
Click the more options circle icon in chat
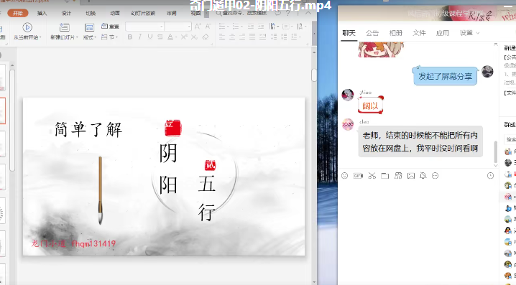point(435,176)
